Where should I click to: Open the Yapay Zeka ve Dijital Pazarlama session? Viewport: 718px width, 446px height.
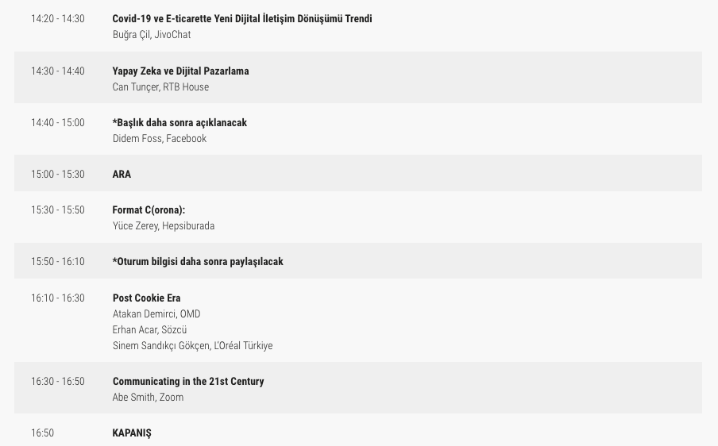(x=180, y=71)
